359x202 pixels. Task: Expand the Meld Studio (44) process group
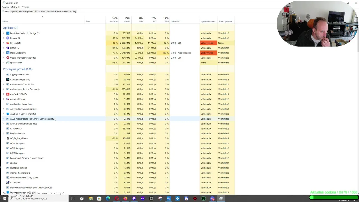pyautogui.click(x=4, y=53)
